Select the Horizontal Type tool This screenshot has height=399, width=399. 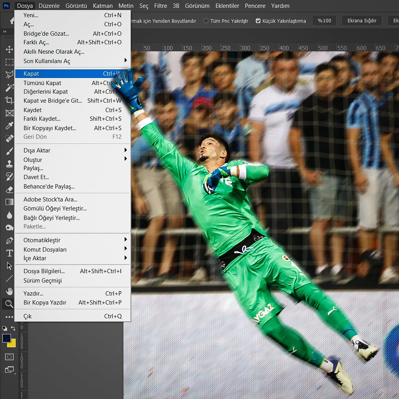[x=9, y=253]
